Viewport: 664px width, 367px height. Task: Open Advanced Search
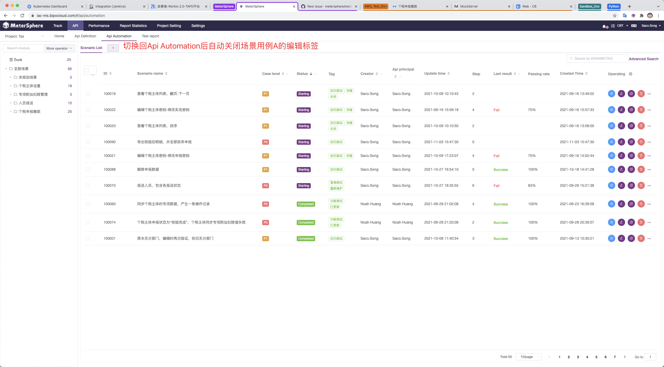click(644, 59)
